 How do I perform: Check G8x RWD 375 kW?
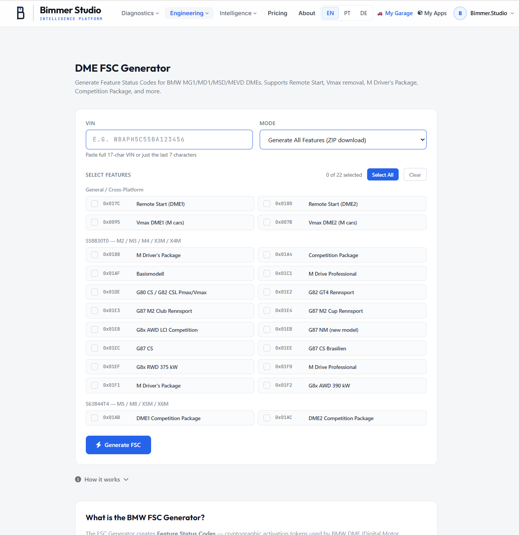(95, 367)
